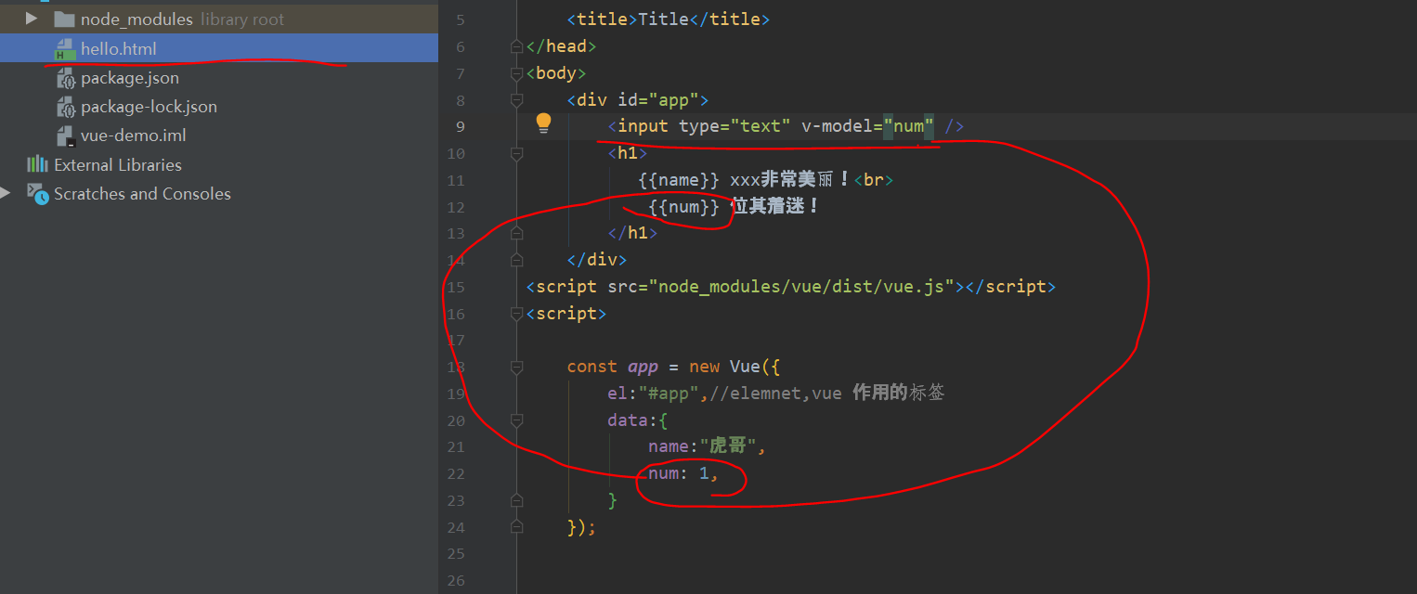
Task: Click the {{num}} interpolation on line 12
Action: (x=684, y=206)
